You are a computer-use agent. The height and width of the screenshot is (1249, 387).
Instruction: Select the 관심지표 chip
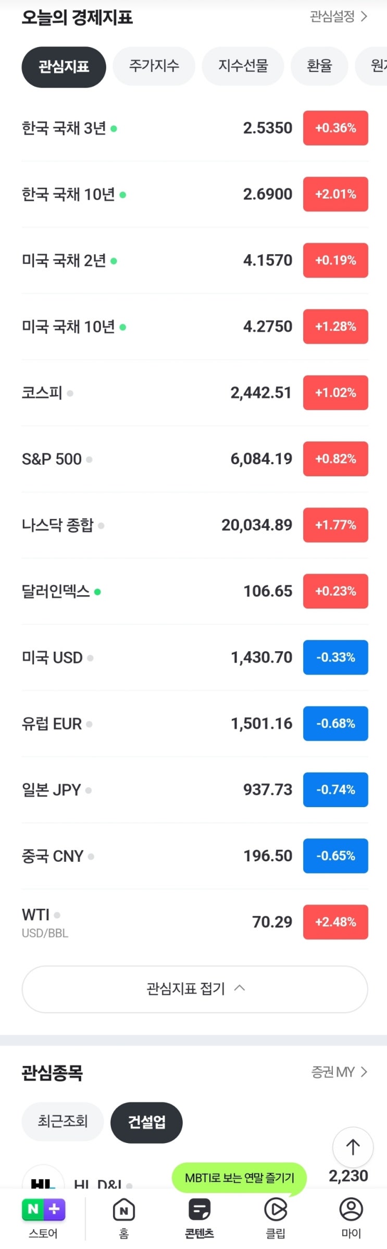[64, 67]
